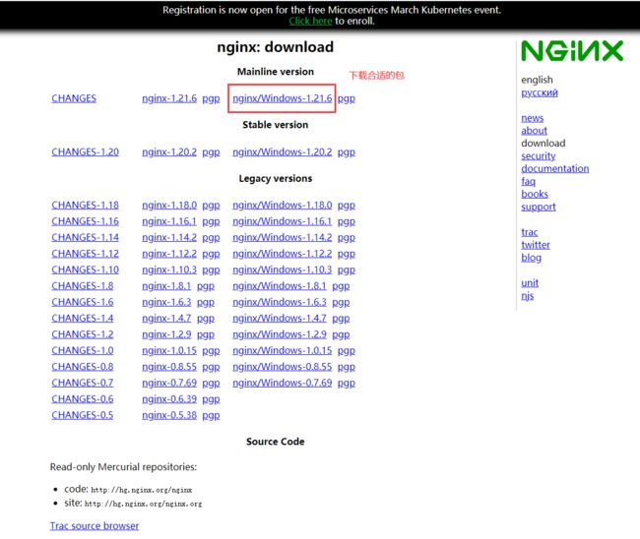Image resolution: width=640 pixels, height=539 pixels.
Task: Switch language to русский
Action: pyautogui.click(x=540, y=92)
